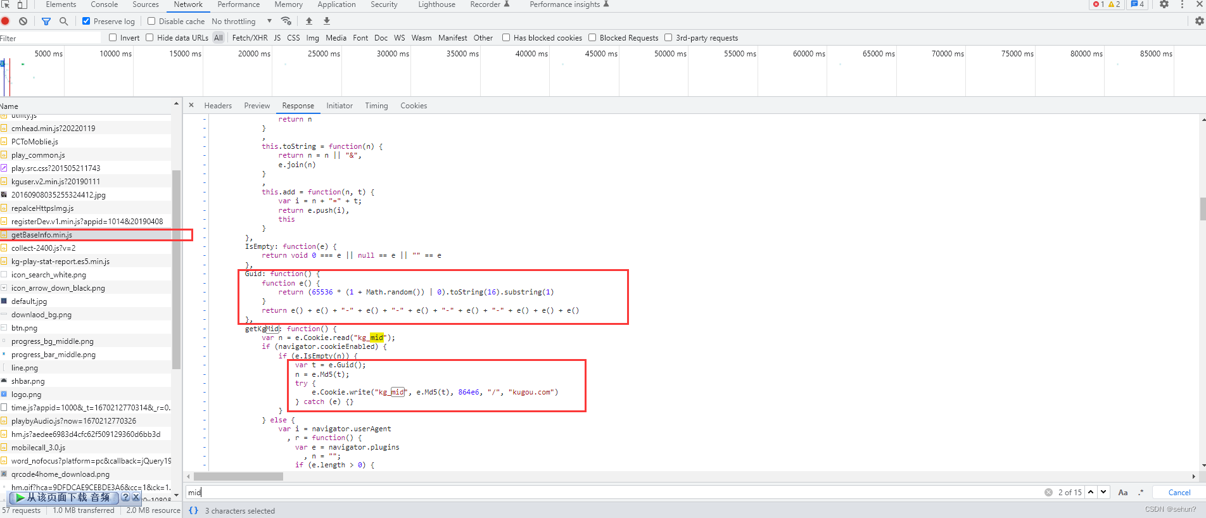Stop recording network log
Viewport: 1206px width, 518px height.
(6, 21)
